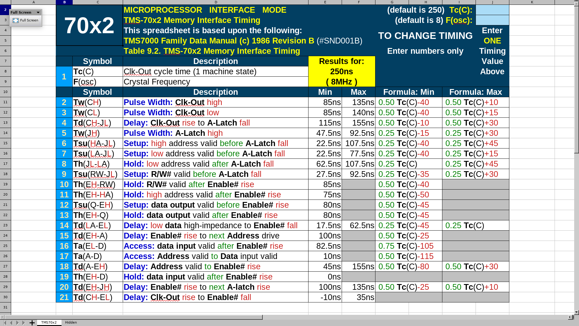Select the 62.5ns Max value for Td(LA-EL)
Viewport: 579px width, 326px height.
tap(359, 225)
